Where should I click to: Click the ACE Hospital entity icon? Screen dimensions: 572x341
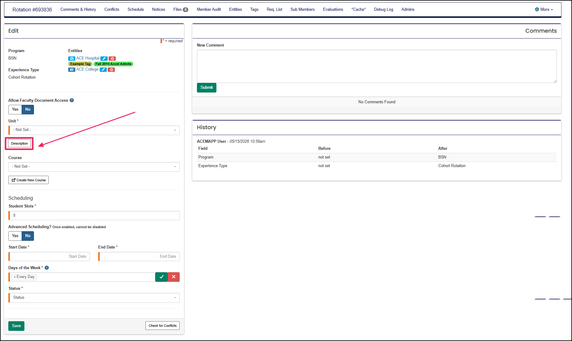pos(72,59)
